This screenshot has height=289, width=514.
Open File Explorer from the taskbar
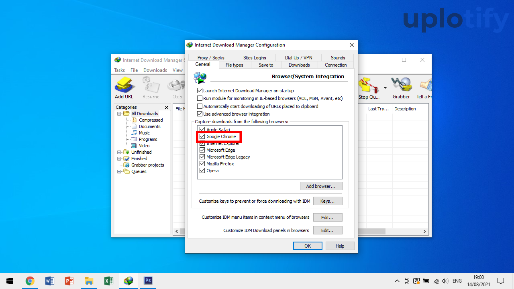coord(89,281)
